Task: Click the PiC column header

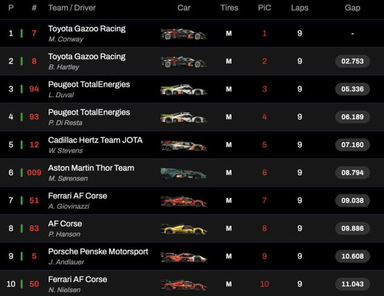Action: coord(264,8)
